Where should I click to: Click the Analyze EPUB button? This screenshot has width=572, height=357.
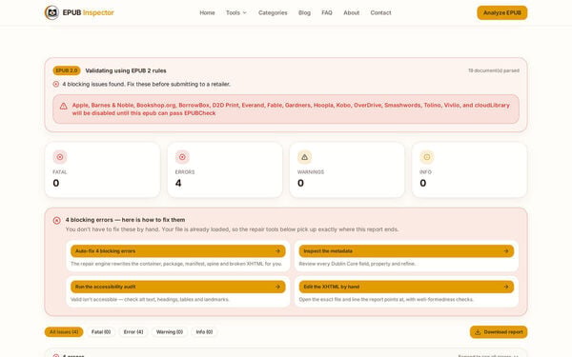pyautogui.click(x=502, y=12)
